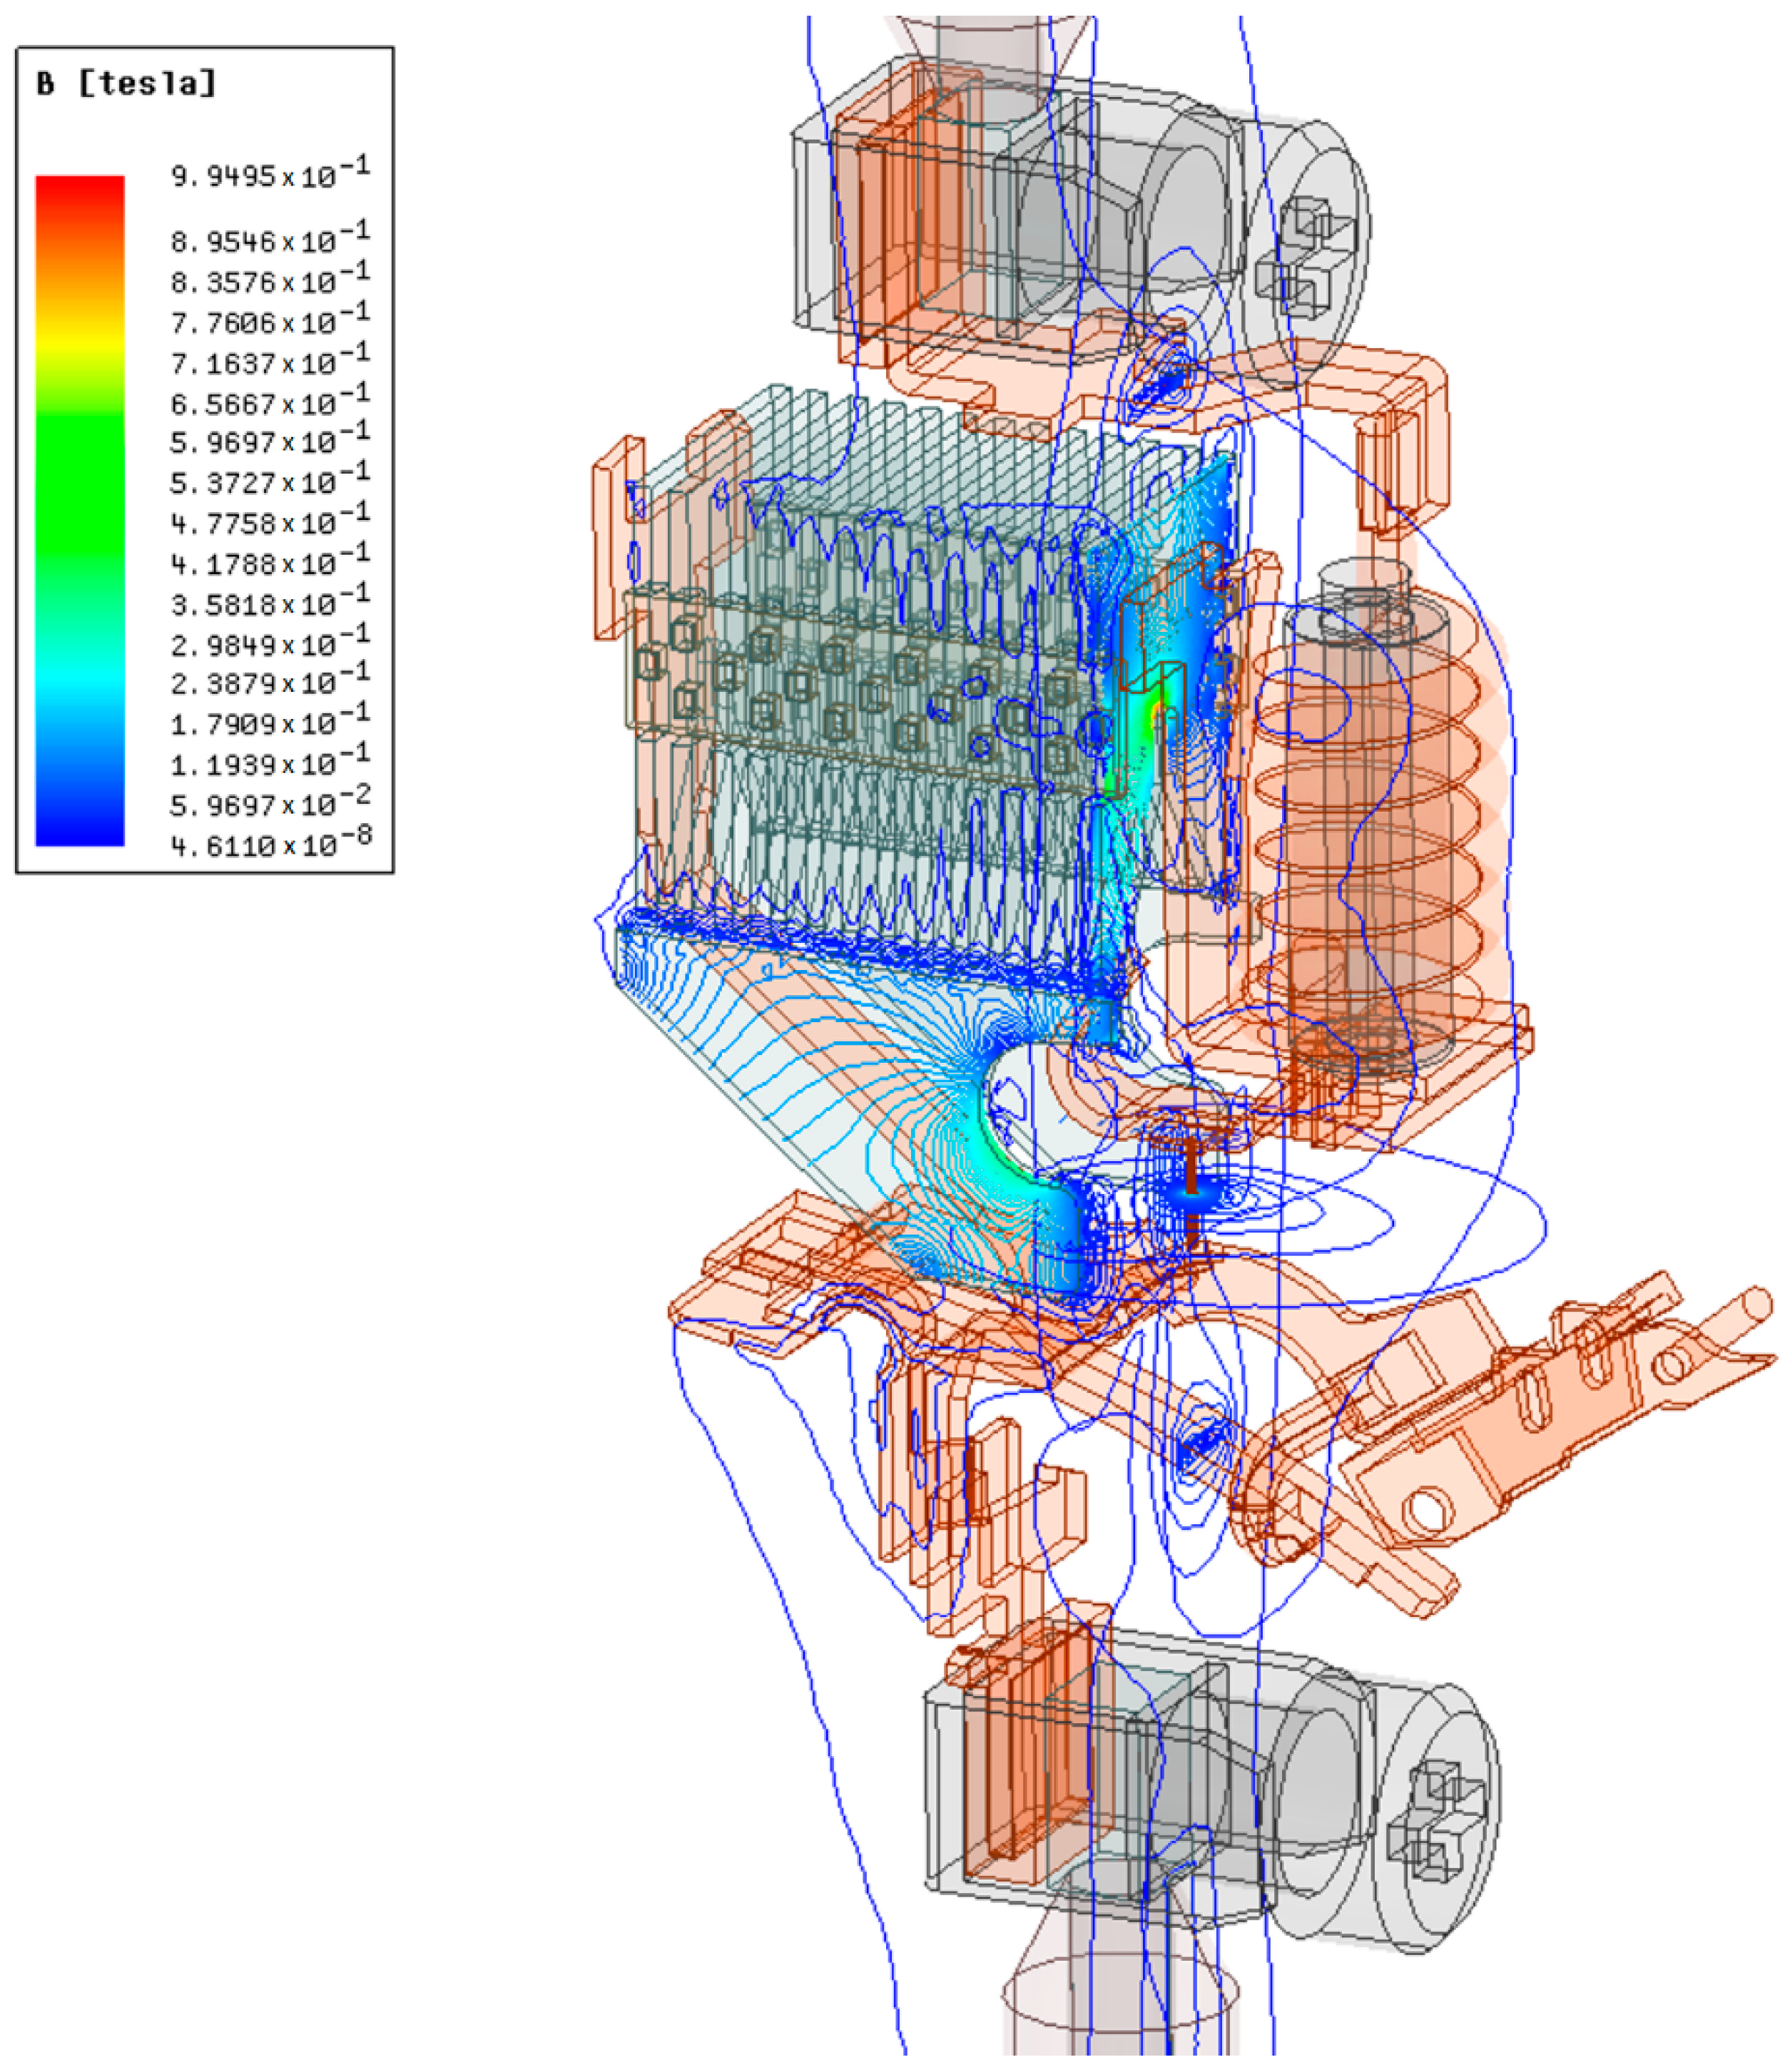The width and height of the screenshot is (1785, 2072).
Task: Click the 5.9697 x 10^-1 legend value
Action: tap(269, 441)
